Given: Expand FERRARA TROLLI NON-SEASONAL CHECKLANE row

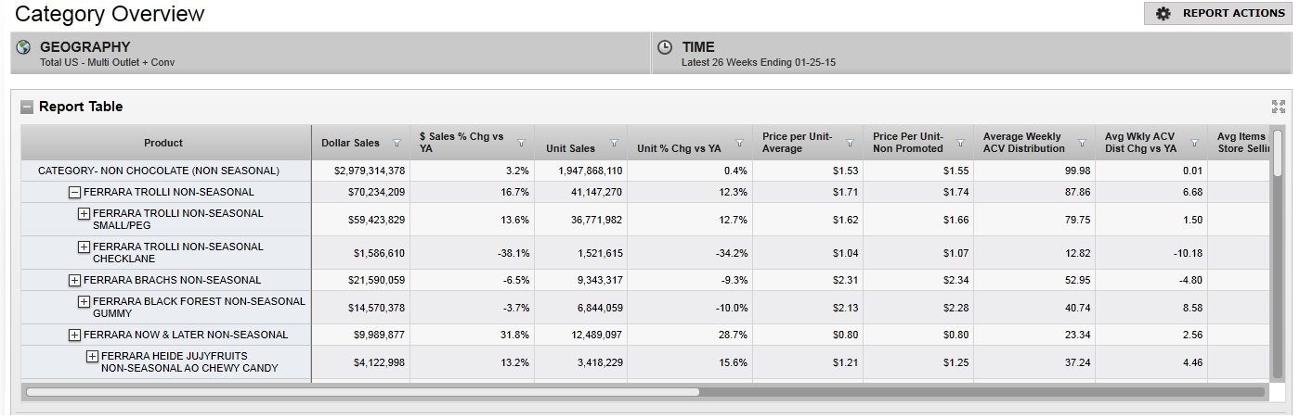Looking at the screenshot, I should 84,247.
